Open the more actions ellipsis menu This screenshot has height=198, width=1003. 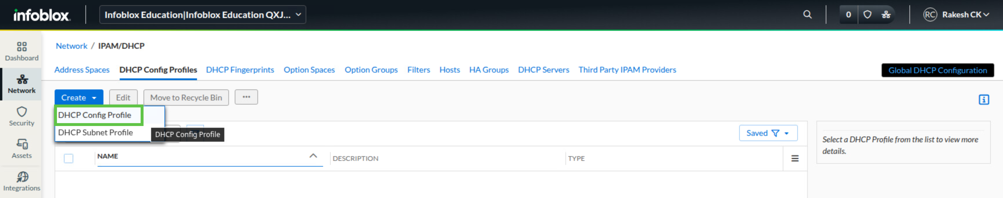[x=246, y=97]
